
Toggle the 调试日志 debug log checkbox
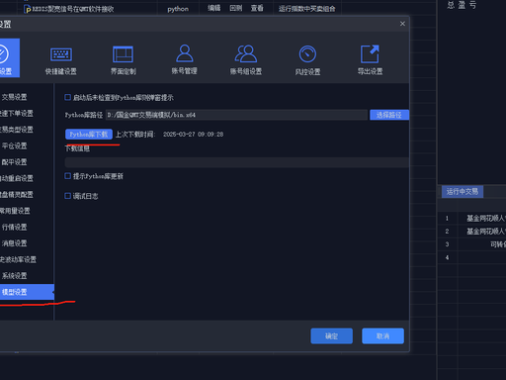coord(68,196)
